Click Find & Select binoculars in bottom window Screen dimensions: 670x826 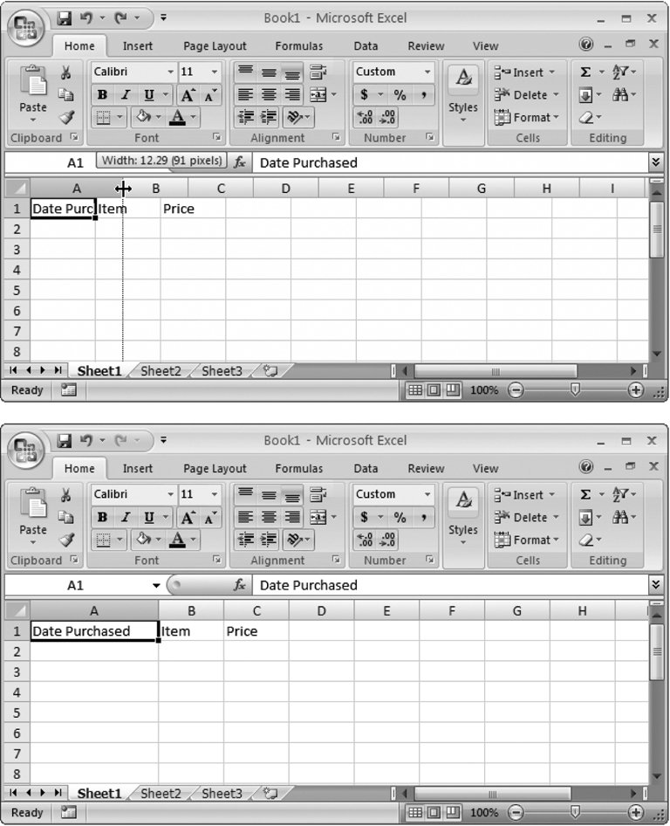tap(620, 517)
